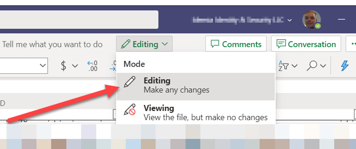The height and width of the screenshot is (149, 356).
Task: Expand the find and select dropdown arrow
Action: coord(323,66)
